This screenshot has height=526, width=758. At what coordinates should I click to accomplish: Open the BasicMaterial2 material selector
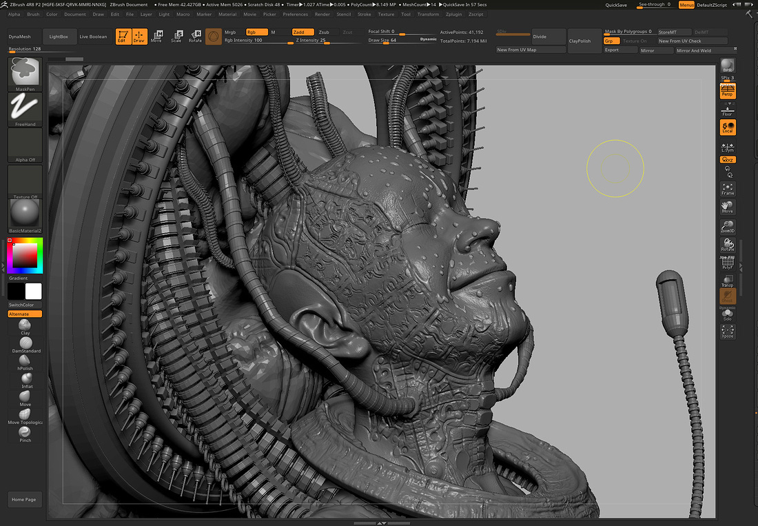pos(25,216)
